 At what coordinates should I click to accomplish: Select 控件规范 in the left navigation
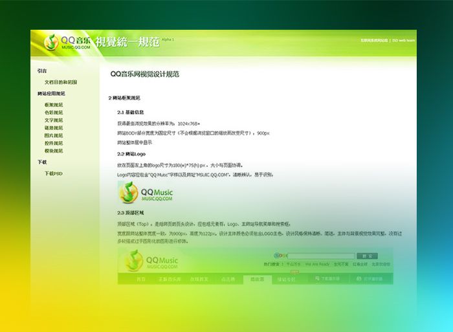tap(54, 143)
